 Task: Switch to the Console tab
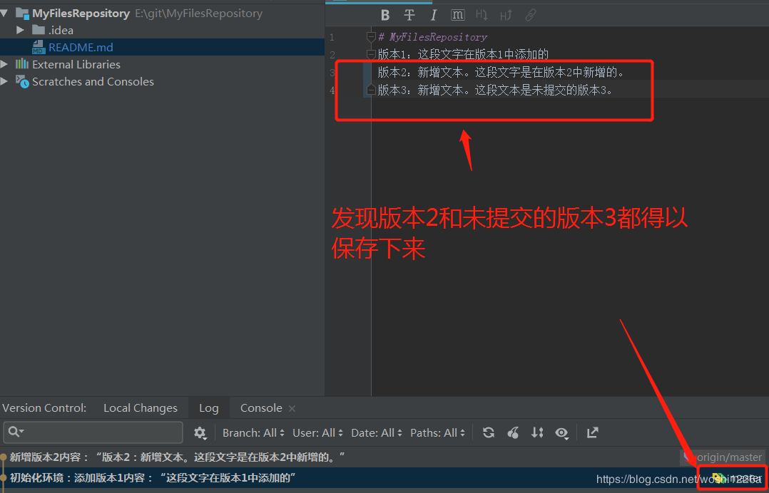point(260,408)
